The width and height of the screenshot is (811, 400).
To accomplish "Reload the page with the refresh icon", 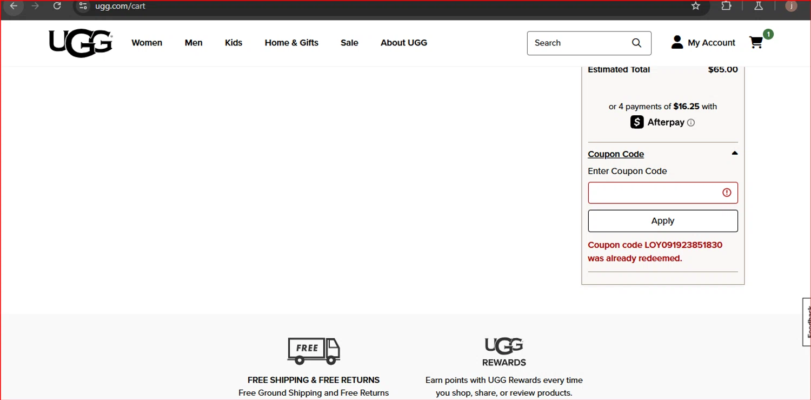I will (x=57, y=6).
